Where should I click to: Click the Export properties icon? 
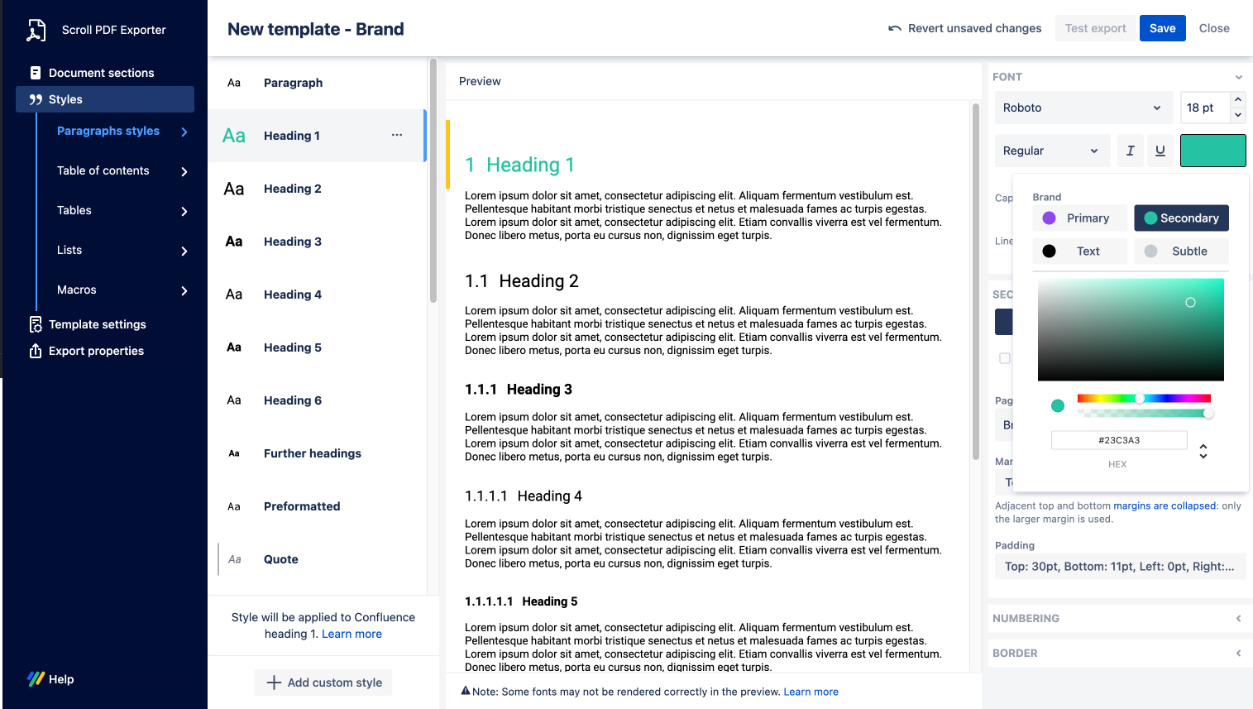pyautogui.click(x=36, y=351)
